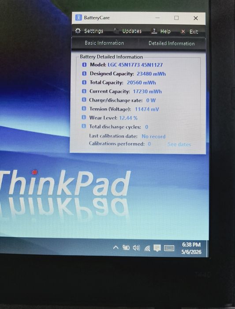235x309 pixels.
Task: Select the No record calibration date value
Action: tap(153, 136)
